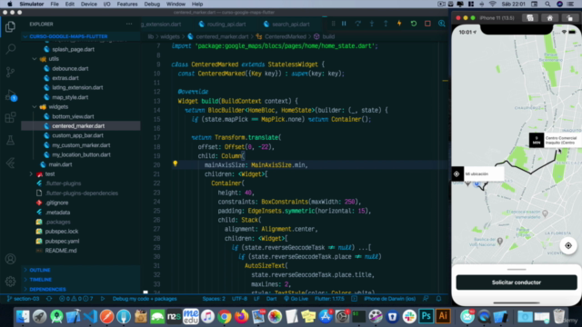The width and height of the screenshot is (582, 327).
Task: Tap the my-location button on the map
Action: [x=568, y=245]
